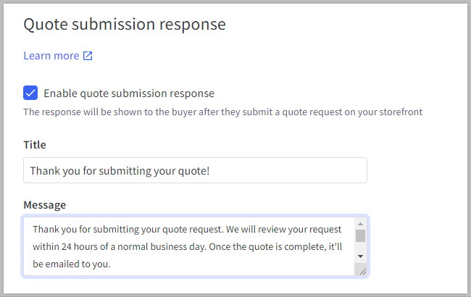Click the 'Enable quote submission response' checkbox label

pos(129,93)
